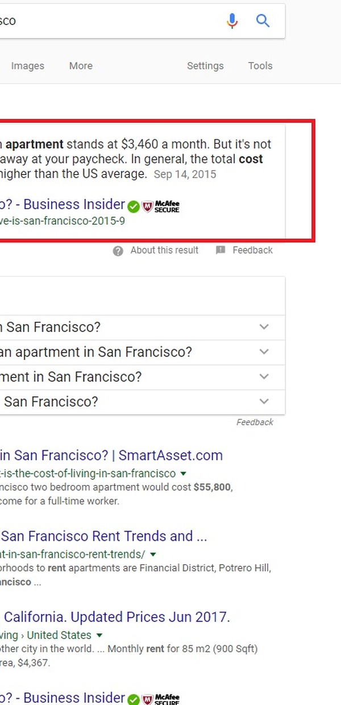
Task: Open the rent-trends URL dropdown arrow
Action: pos(153,554)
